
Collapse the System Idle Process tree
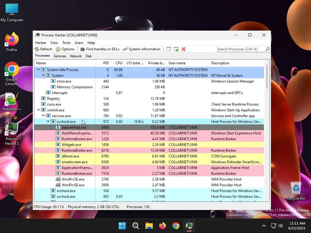point(39,69)
